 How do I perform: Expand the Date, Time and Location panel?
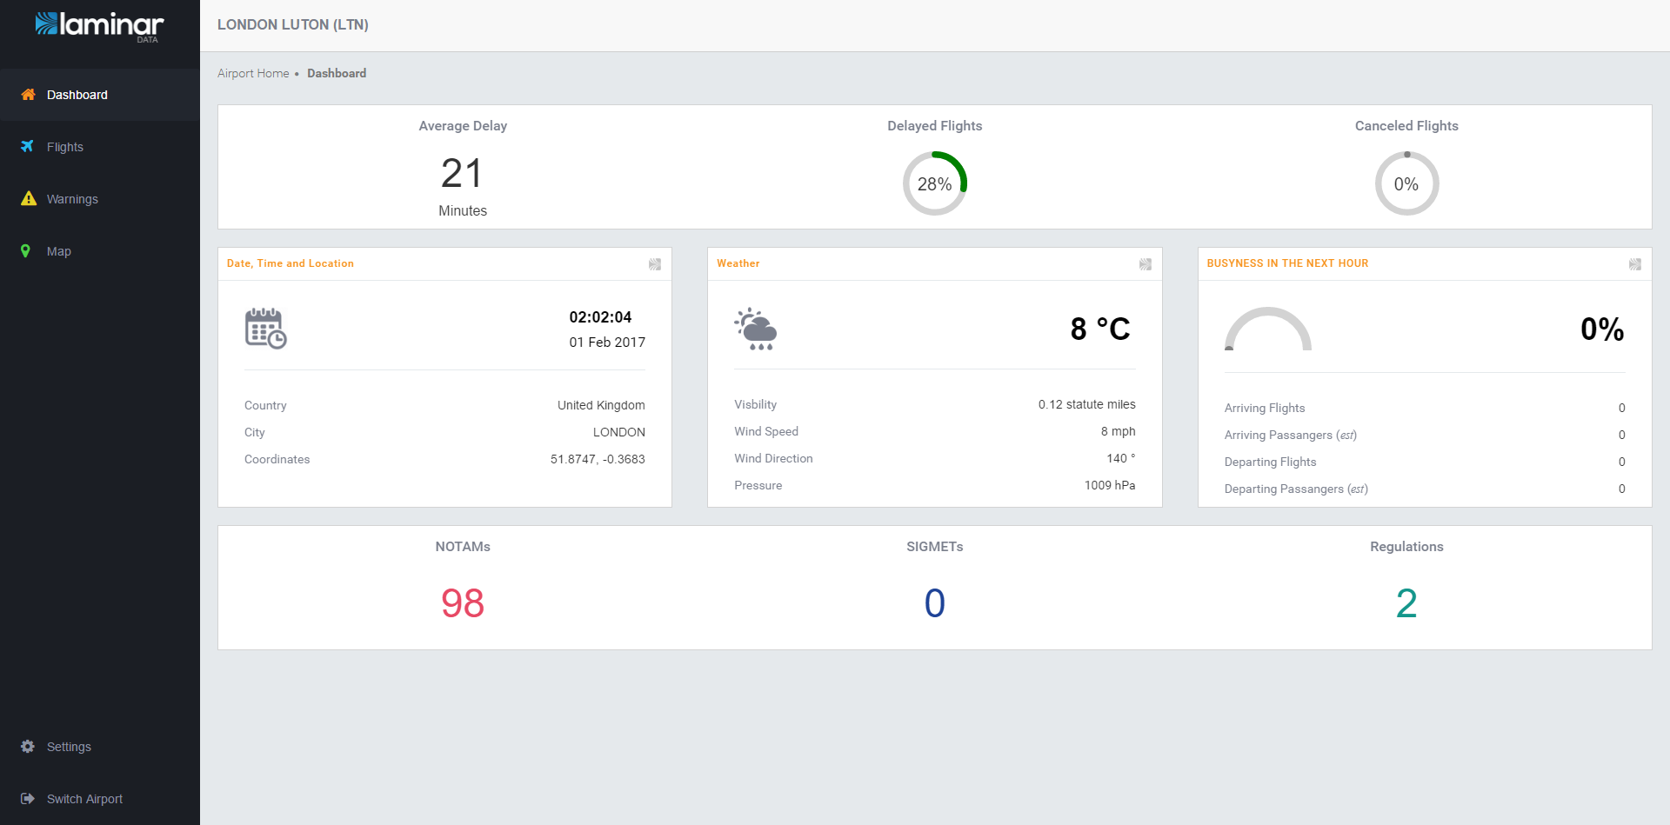(655, 264)
